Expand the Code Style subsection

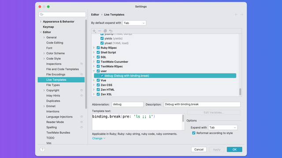pos(44,58)
